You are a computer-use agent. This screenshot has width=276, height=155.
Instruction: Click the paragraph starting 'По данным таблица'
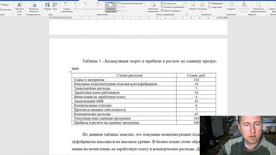click(136, 142)
